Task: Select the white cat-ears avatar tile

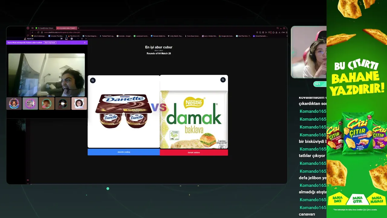Action: click(79, 104)
